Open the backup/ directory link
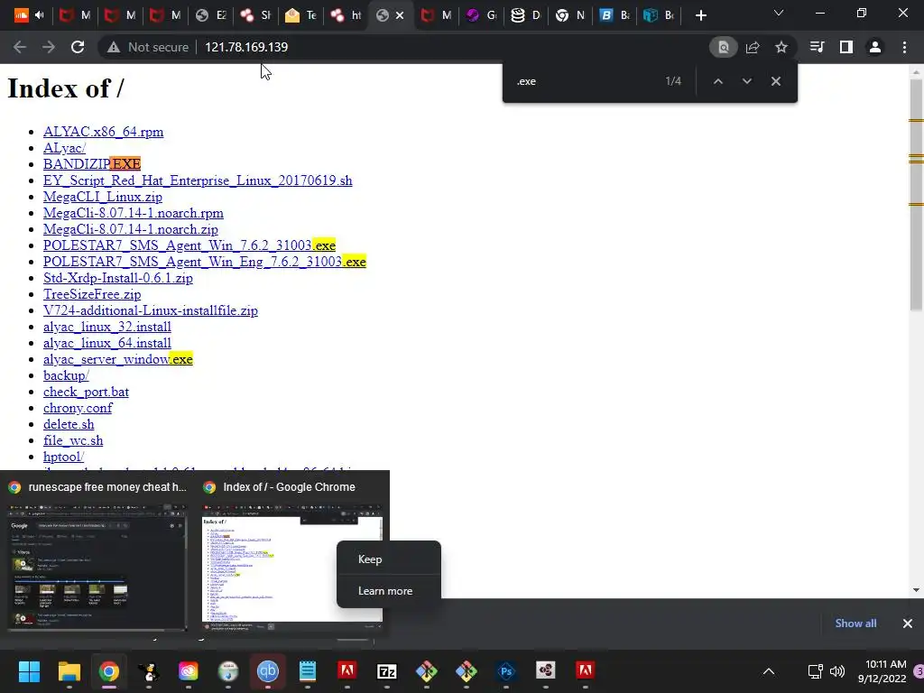The width and height of the screenshot is (924, 693). pos(66,375)
